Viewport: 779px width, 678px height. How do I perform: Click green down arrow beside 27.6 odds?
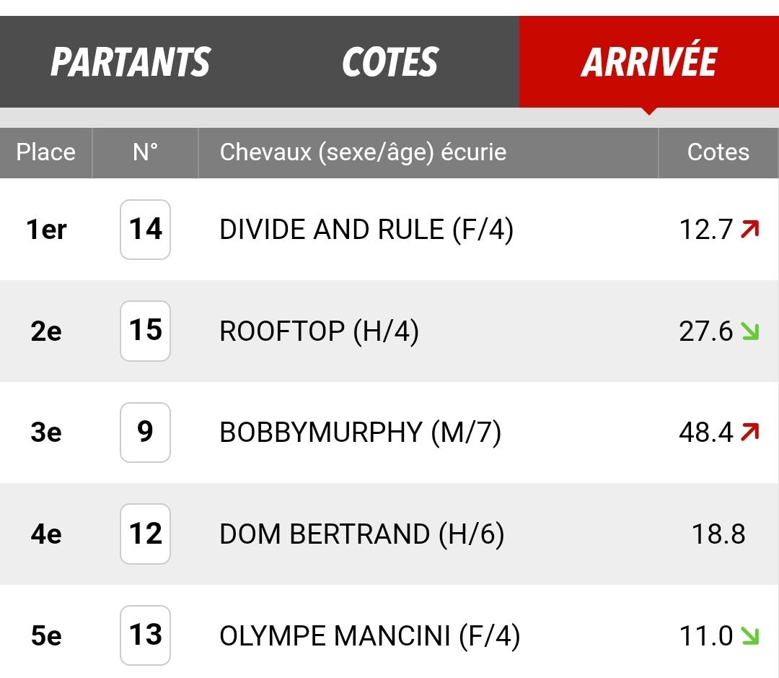click(x=749, y=331)
